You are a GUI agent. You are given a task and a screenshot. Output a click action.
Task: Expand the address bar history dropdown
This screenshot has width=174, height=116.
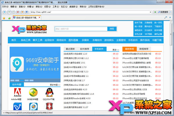(x=151, y=12)
